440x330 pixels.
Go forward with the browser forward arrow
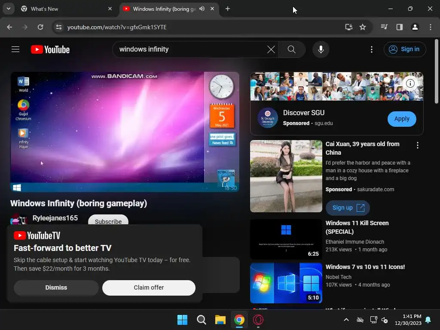pyautogui.click(x=25, y=27)
